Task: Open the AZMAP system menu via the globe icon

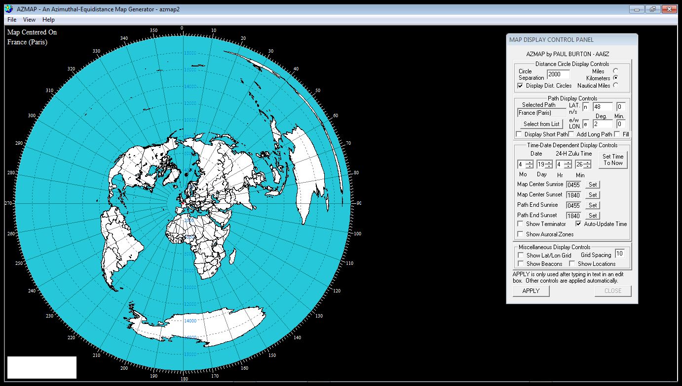Action: (x=7, y=8)
